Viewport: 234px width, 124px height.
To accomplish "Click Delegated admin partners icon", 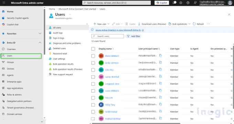I will (x=3, y=101).
